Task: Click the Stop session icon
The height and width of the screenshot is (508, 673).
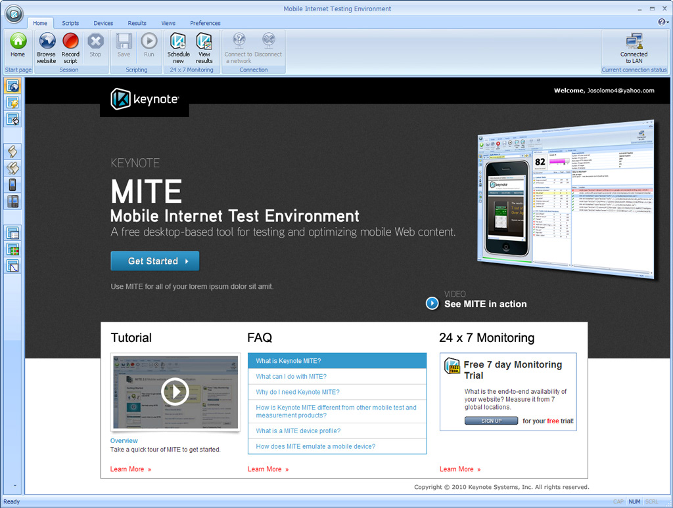Action: click(x=95, y=45)
